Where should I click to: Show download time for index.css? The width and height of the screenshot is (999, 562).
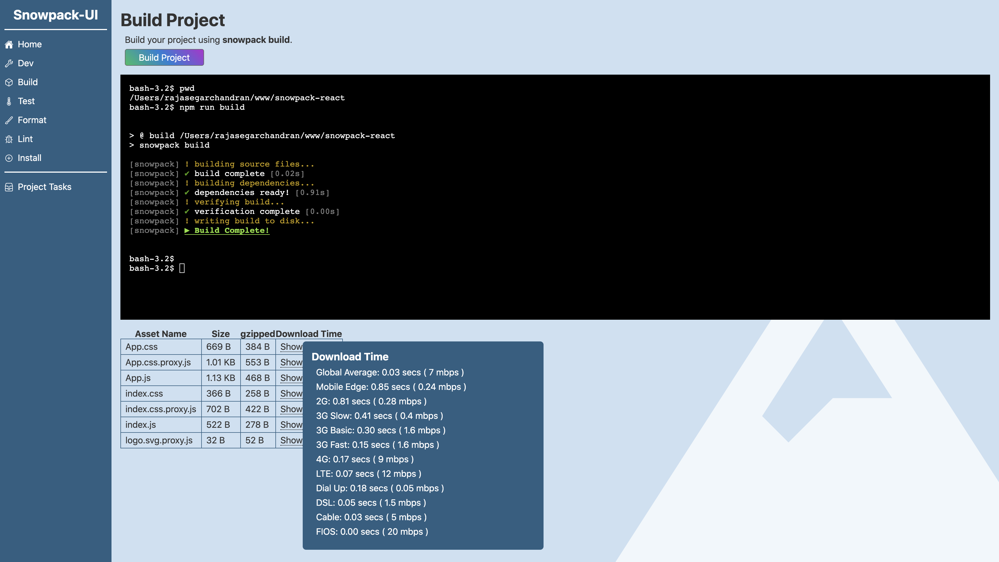point(291,394)
